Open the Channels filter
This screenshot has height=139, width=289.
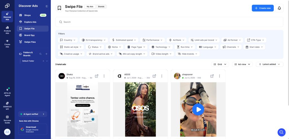coord(231,47)
